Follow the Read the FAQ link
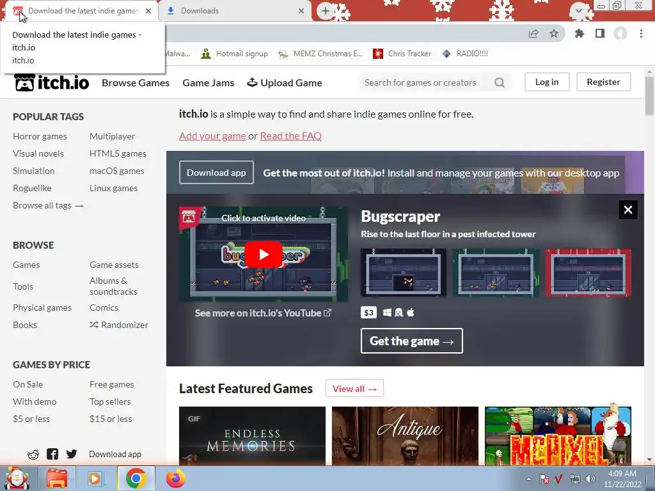655x491 pixels. coord(291,136)
